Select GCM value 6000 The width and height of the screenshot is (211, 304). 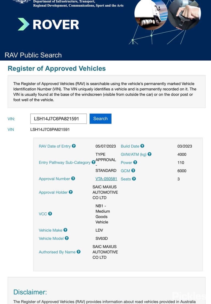coord(182,171)
